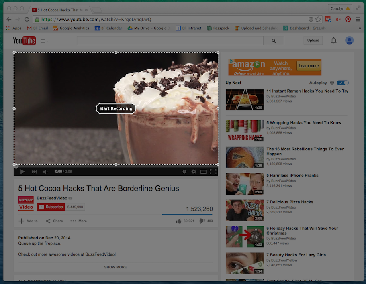The width and height of the screenshot is (366, 284).
Task: Open the BF Calendar bookmark
Action: (x=108, y=28)
